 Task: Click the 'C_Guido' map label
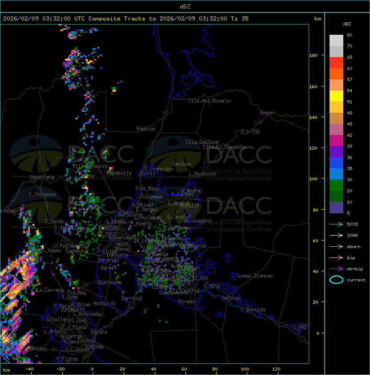[54, 221]
